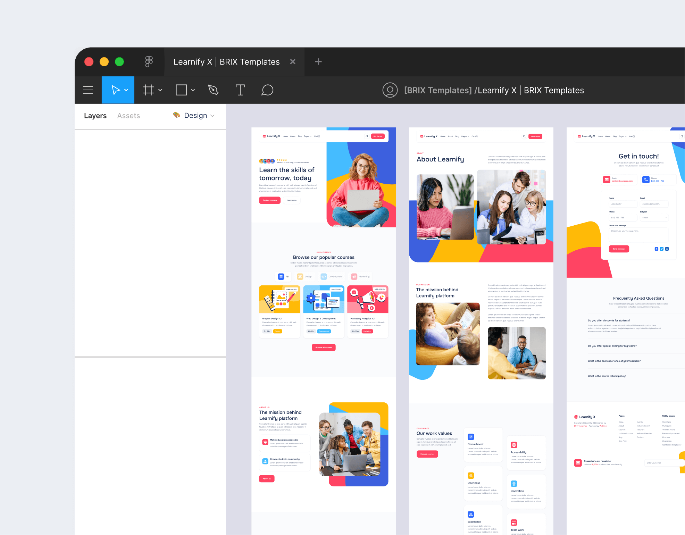Toggle the Marketing course category filter
Image resolution: width=685 pixels, height=535 pixels.
(x=360, y=276)
